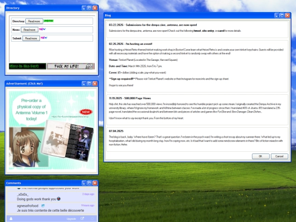Viewport: 296px width, 222px height.
Task: Click the green UPDATED tag beside Directory
Action: pyautogui.click(x=49, y=21)
